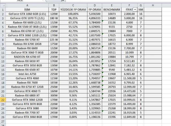Click the İSİM header cell
The image size is (171, 126).
click(27, 10)
